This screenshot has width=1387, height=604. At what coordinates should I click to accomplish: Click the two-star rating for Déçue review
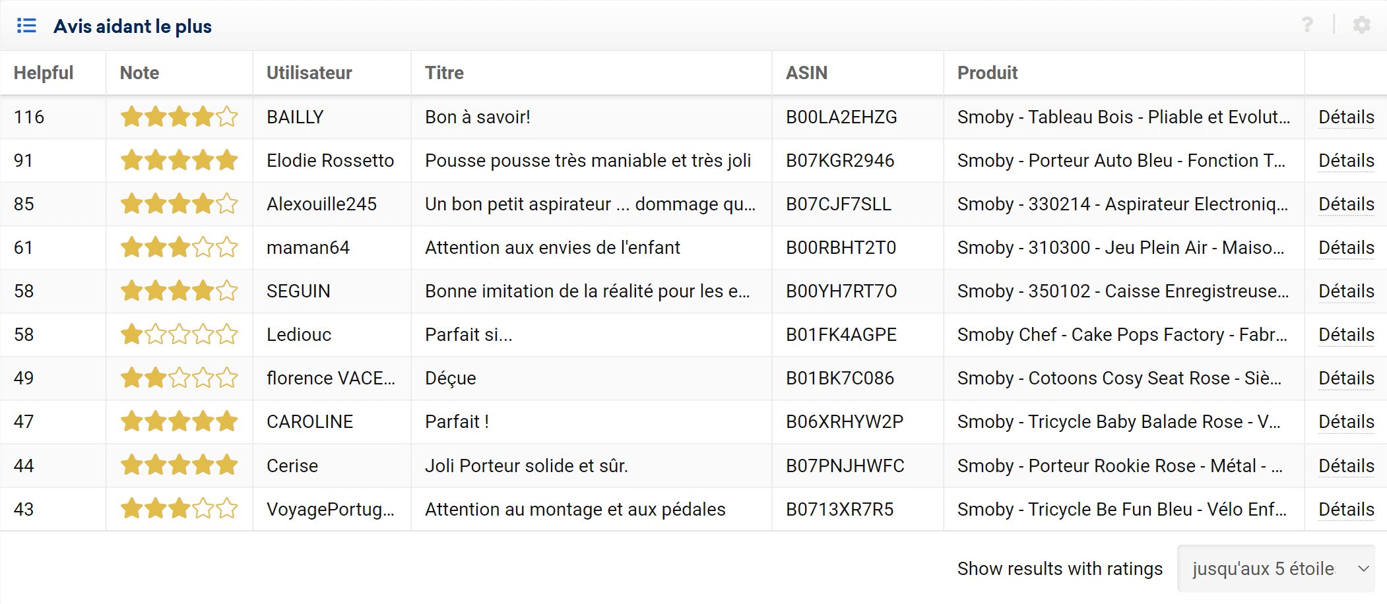coord(179,378)
